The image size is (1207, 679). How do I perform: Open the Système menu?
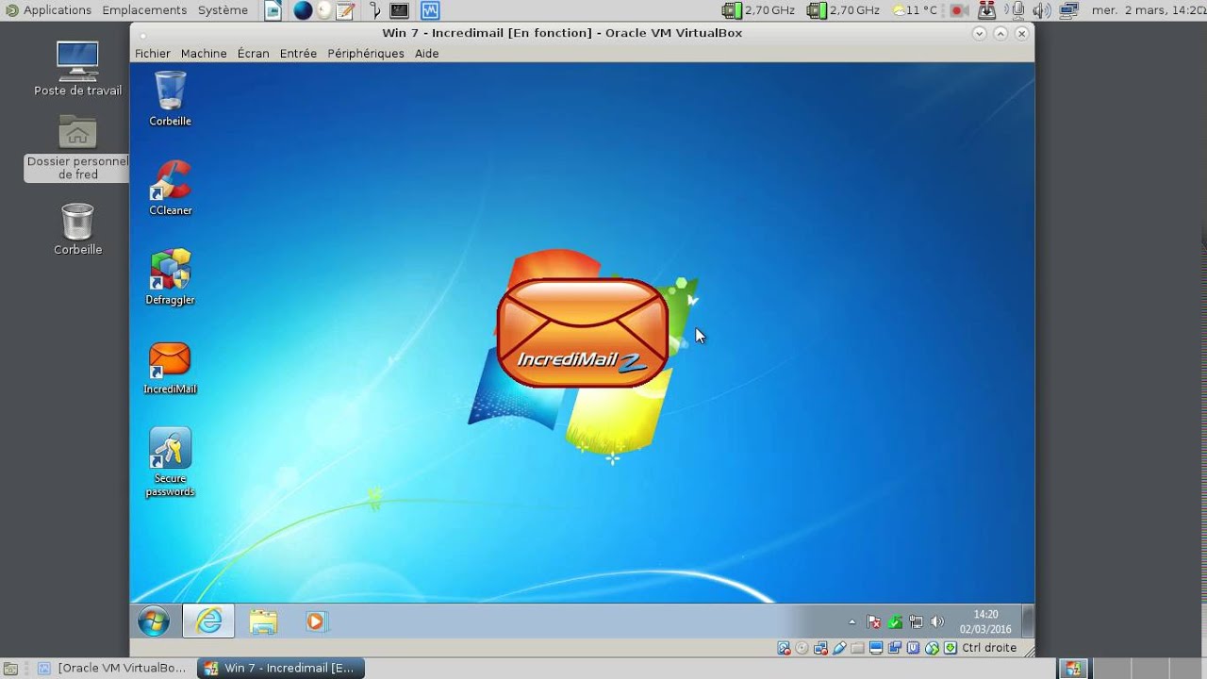223,10
